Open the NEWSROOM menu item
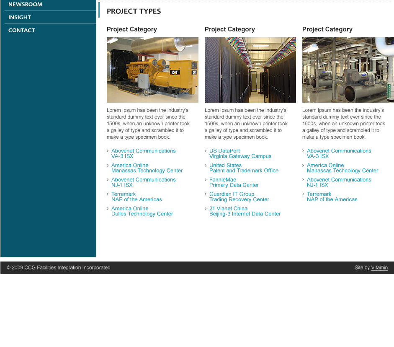 25,5
